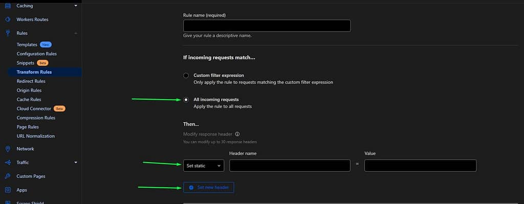Screen dimensions: 524x204
Task: Click the Caching icon in sidebar
Action: 8,6
